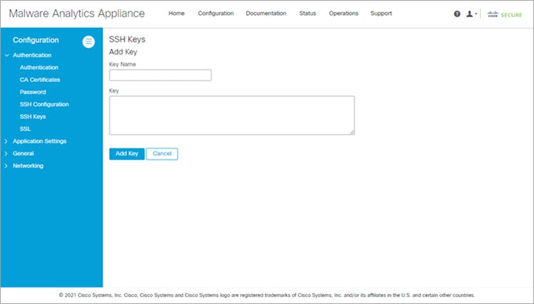Open the Home menu
Viewport: 534px width, 304px height.
click(177, 14)
